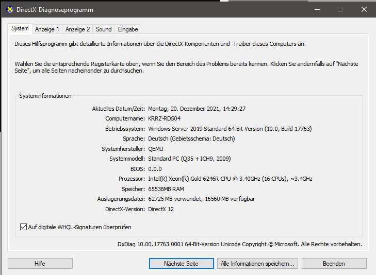Switch to the System tab
Screen dimensions: 376x275
point(20,28)
